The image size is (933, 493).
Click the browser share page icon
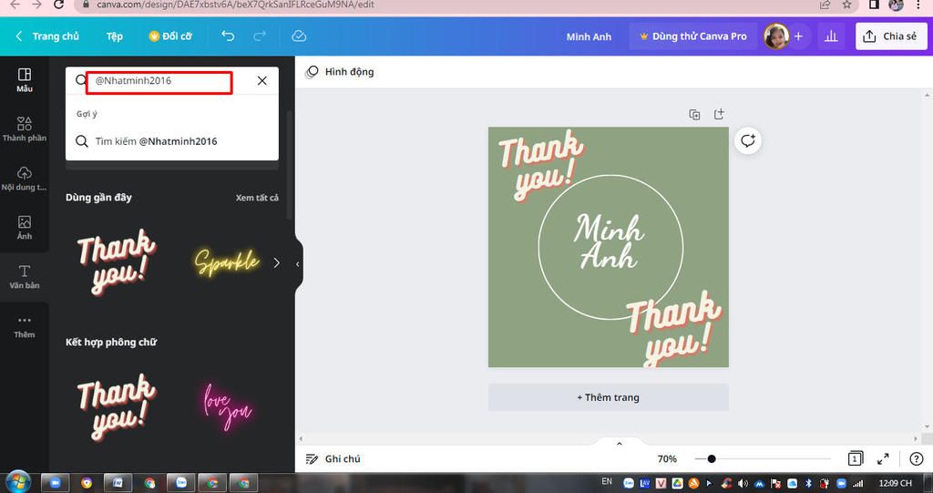825,5
